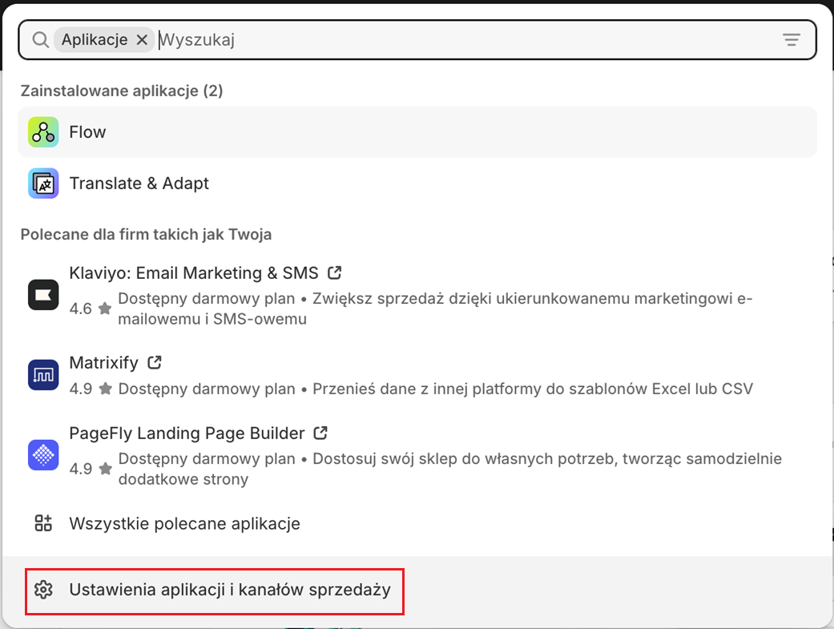
Task: Open Klaviyo: Email Marketing & SMS listing
Action: (194, 273)
